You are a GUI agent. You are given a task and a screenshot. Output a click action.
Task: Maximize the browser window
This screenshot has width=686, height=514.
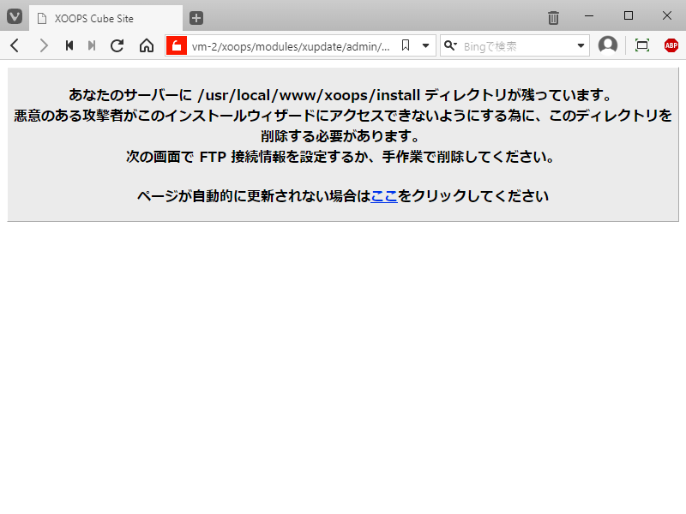(629, 15)
